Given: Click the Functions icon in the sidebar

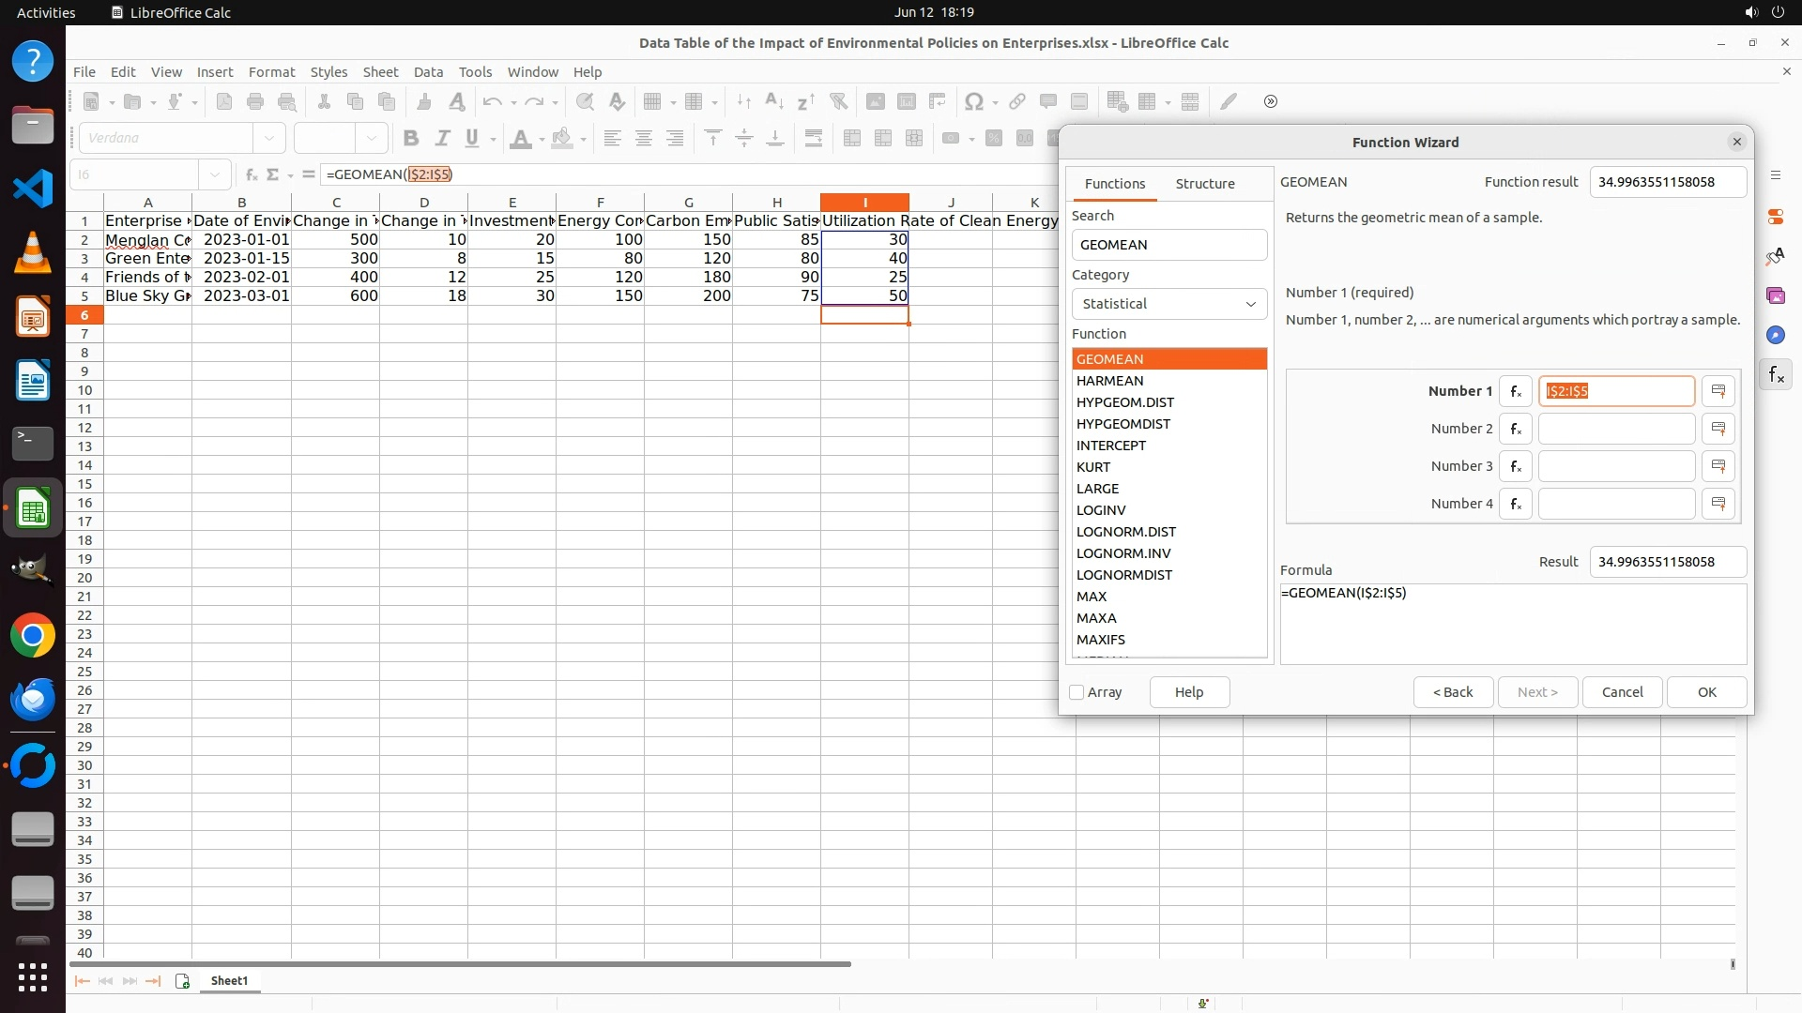Looking at the screenshot, I should [x=1775, y=375].
